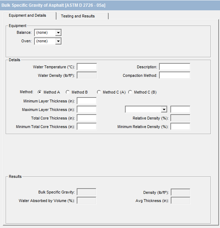The height and width of the screenshot is (228, 220).
Task: Click the Bulk Specific Gravity result field
Action: coord(87,192)
